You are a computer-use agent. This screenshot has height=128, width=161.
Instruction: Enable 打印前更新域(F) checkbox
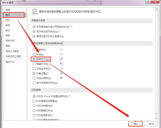pos(34,115)
